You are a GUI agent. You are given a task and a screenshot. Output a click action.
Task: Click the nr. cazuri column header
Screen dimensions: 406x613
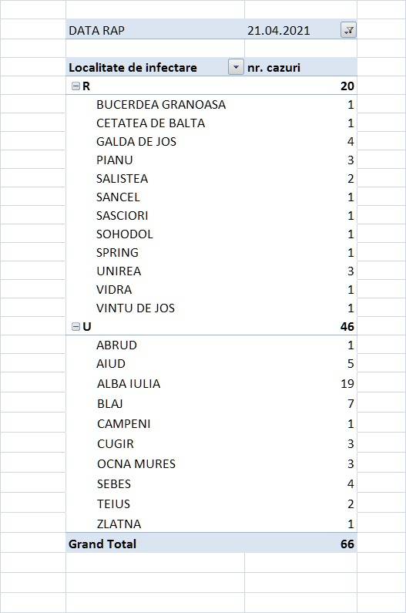click(274, 68)
